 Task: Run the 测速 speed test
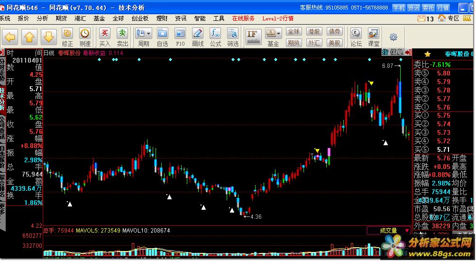85,37
